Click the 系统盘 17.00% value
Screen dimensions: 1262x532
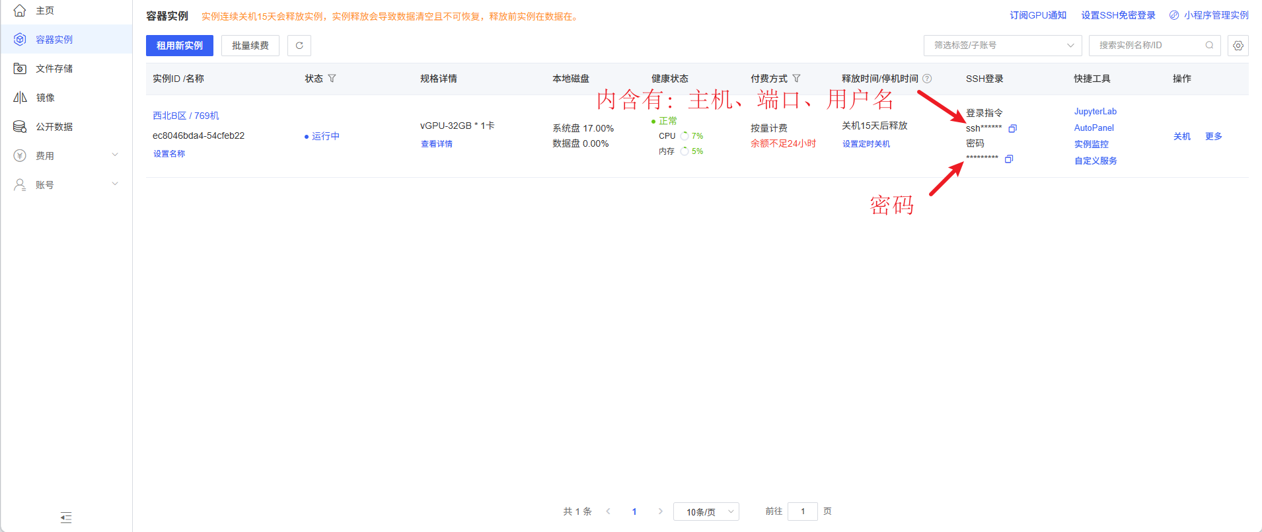[x=583, y=128]
